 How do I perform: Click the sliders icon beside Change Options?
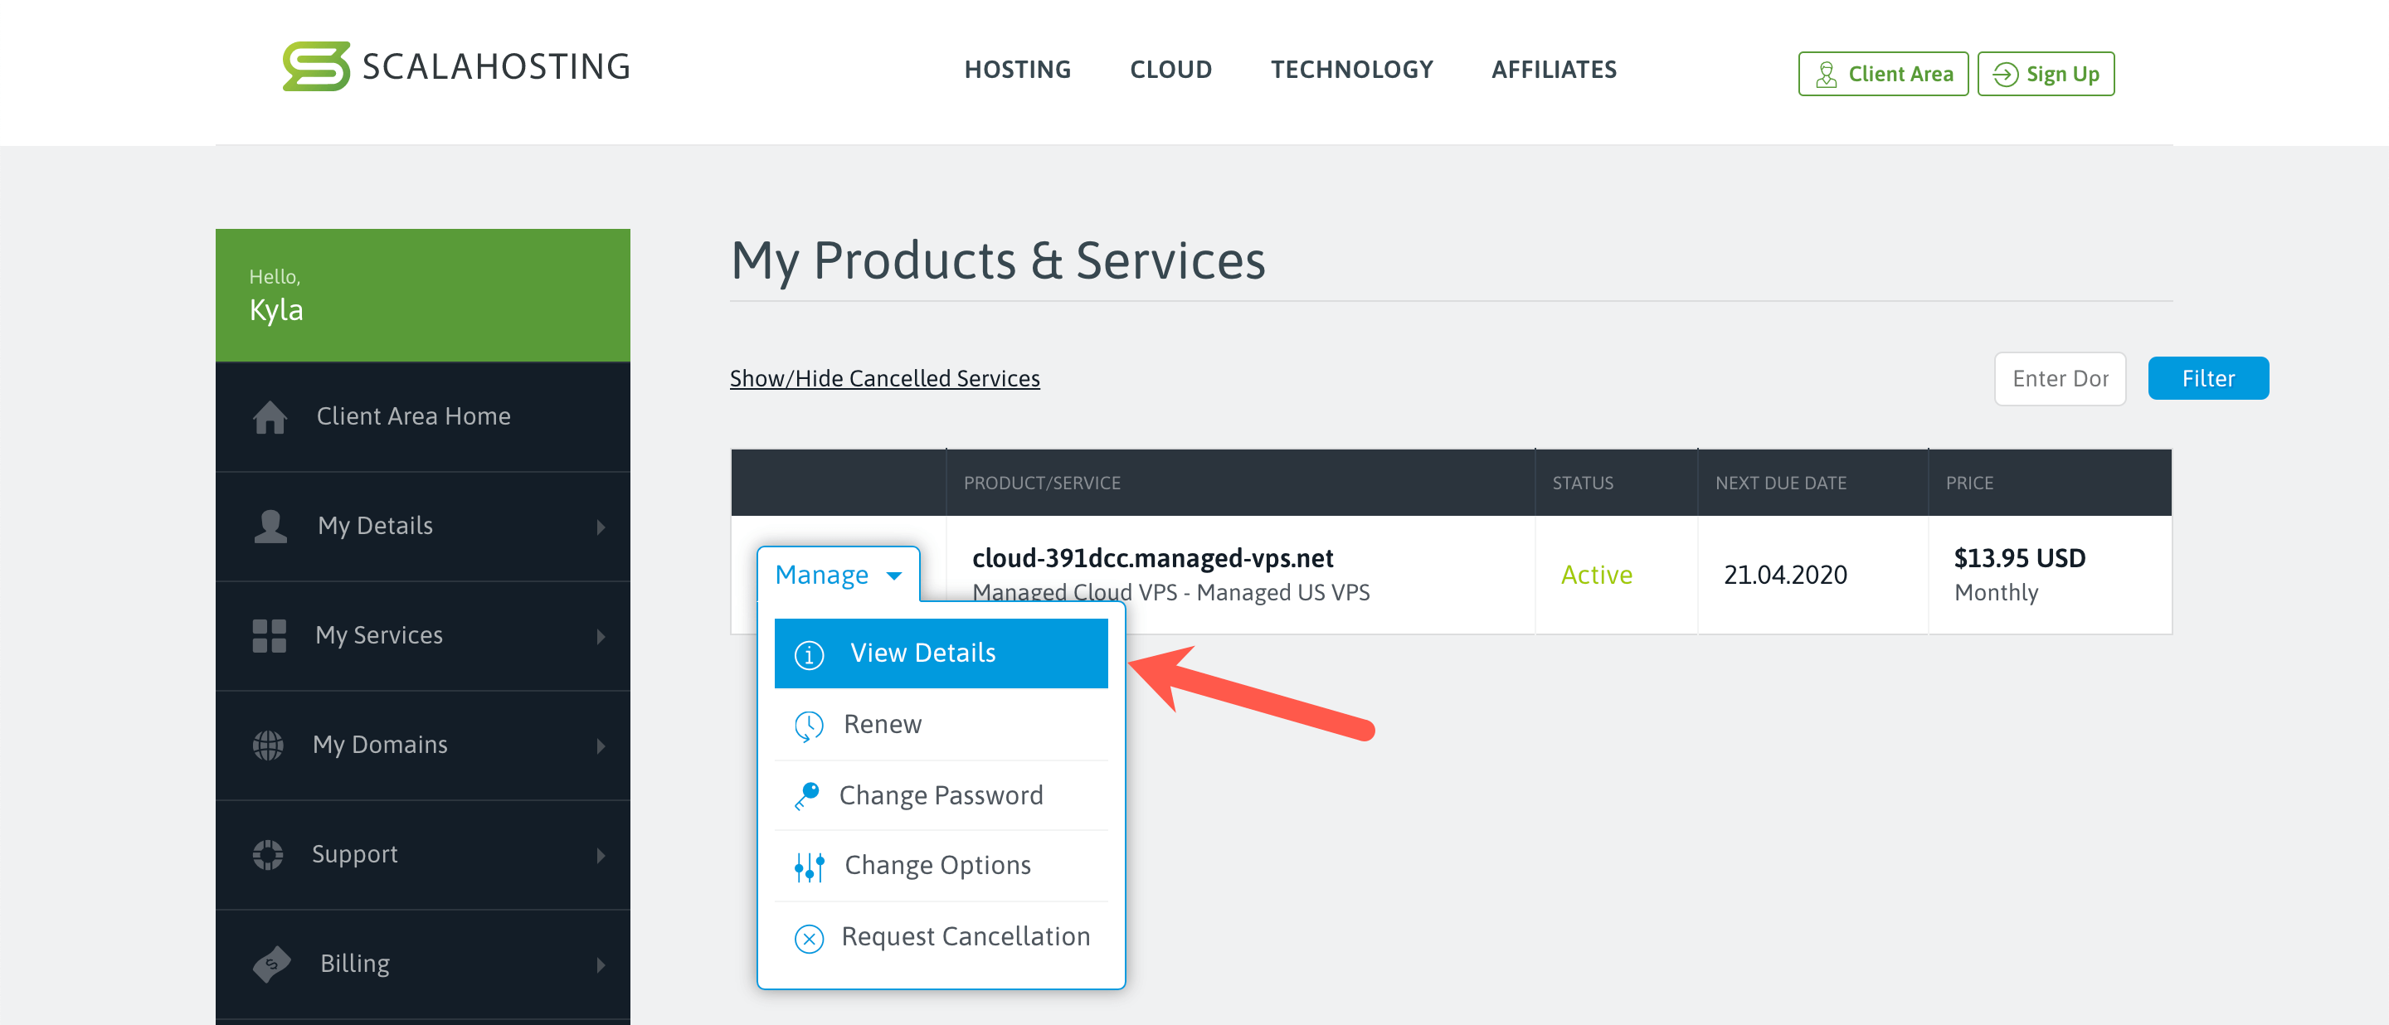809,867
